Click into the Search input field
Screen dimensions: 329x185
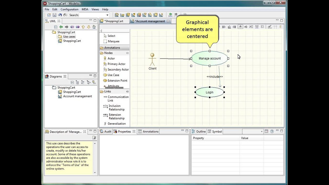92,15
